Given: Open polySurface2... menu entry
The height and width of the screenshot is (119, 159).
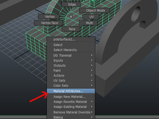Looking at the screenshot, I should pos(71,39).
